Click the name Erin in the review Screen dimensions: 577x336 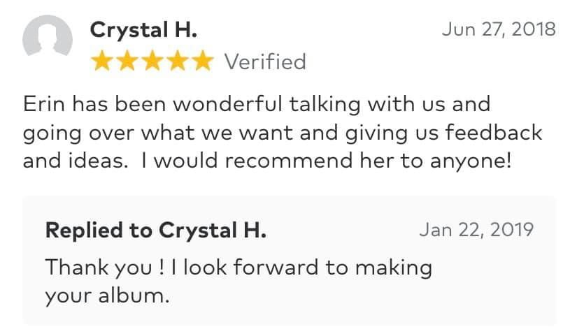tap(43, 104)
